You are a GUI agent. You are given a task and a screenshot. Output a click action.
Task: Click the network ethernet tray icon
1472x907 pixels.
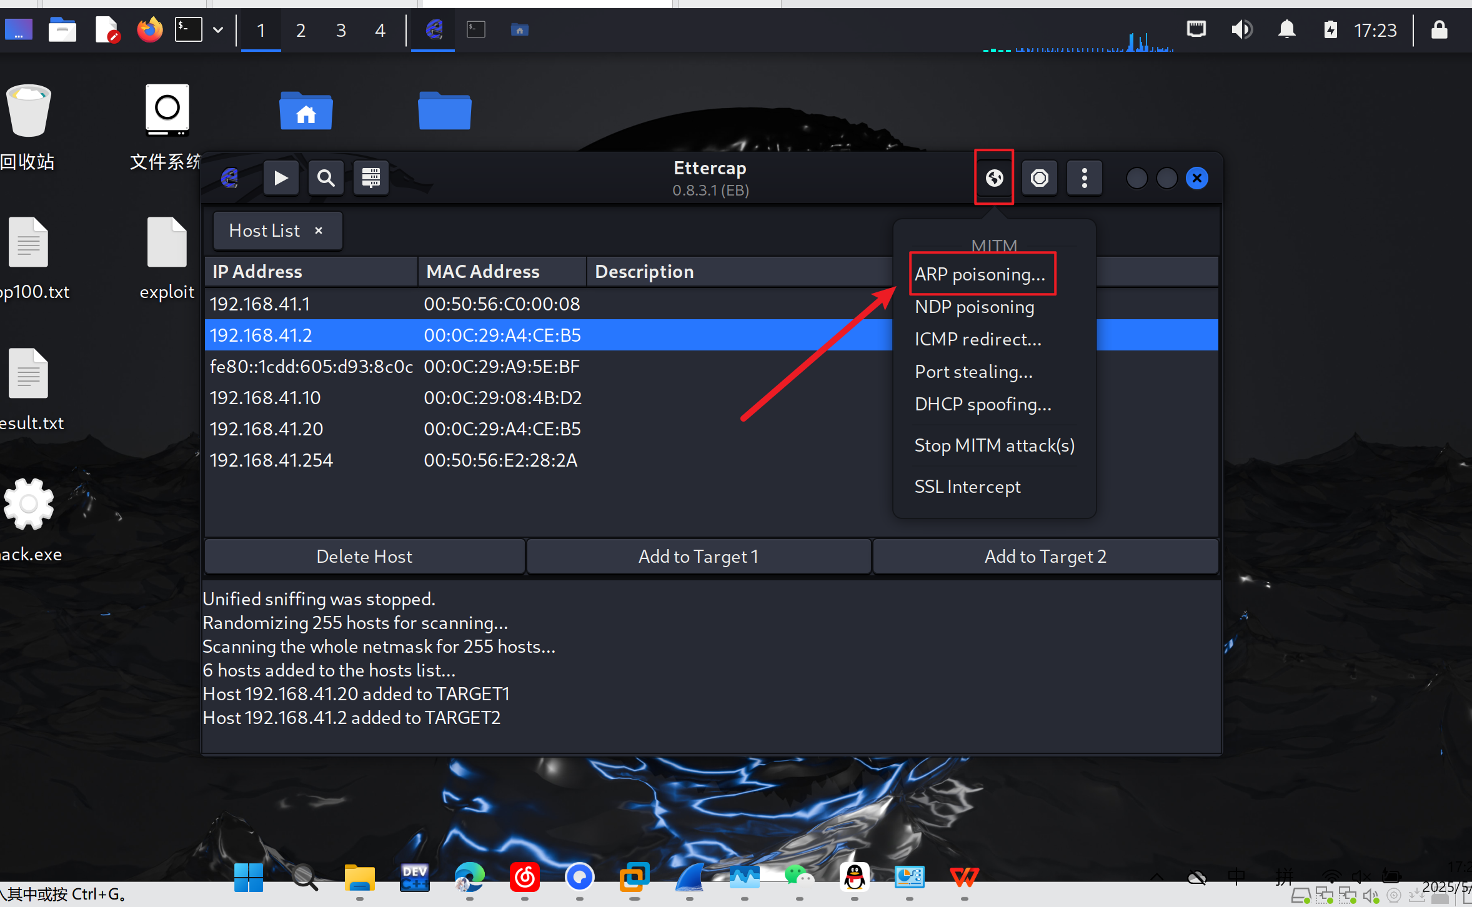pos(1196,29)
